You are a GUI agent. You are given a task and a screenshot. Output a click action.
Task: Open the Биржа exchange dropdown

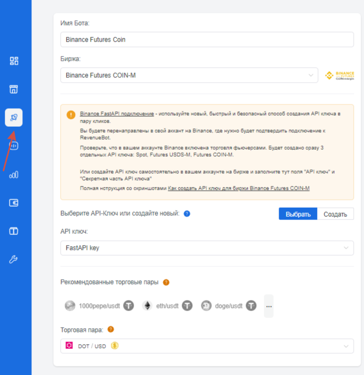tap(189, 75)
